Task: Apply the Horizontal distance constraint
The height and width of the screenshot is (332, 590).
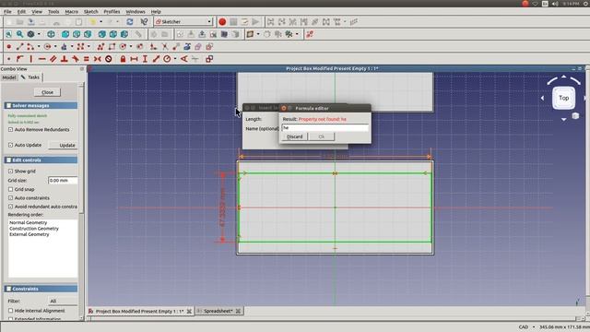Action: coord(134,59)
